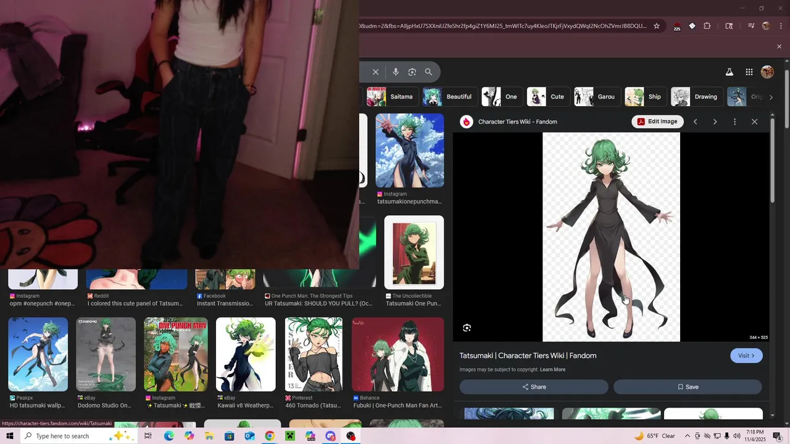The height and width of the screenshot is (444, 790).
Task: Open Outlook from the taskbar
Action: click(x=249, y=436)
